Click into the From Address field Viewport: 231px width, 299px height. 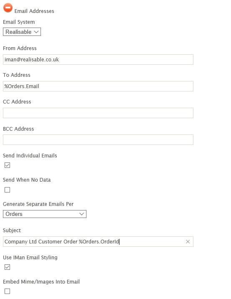(98, 59)
